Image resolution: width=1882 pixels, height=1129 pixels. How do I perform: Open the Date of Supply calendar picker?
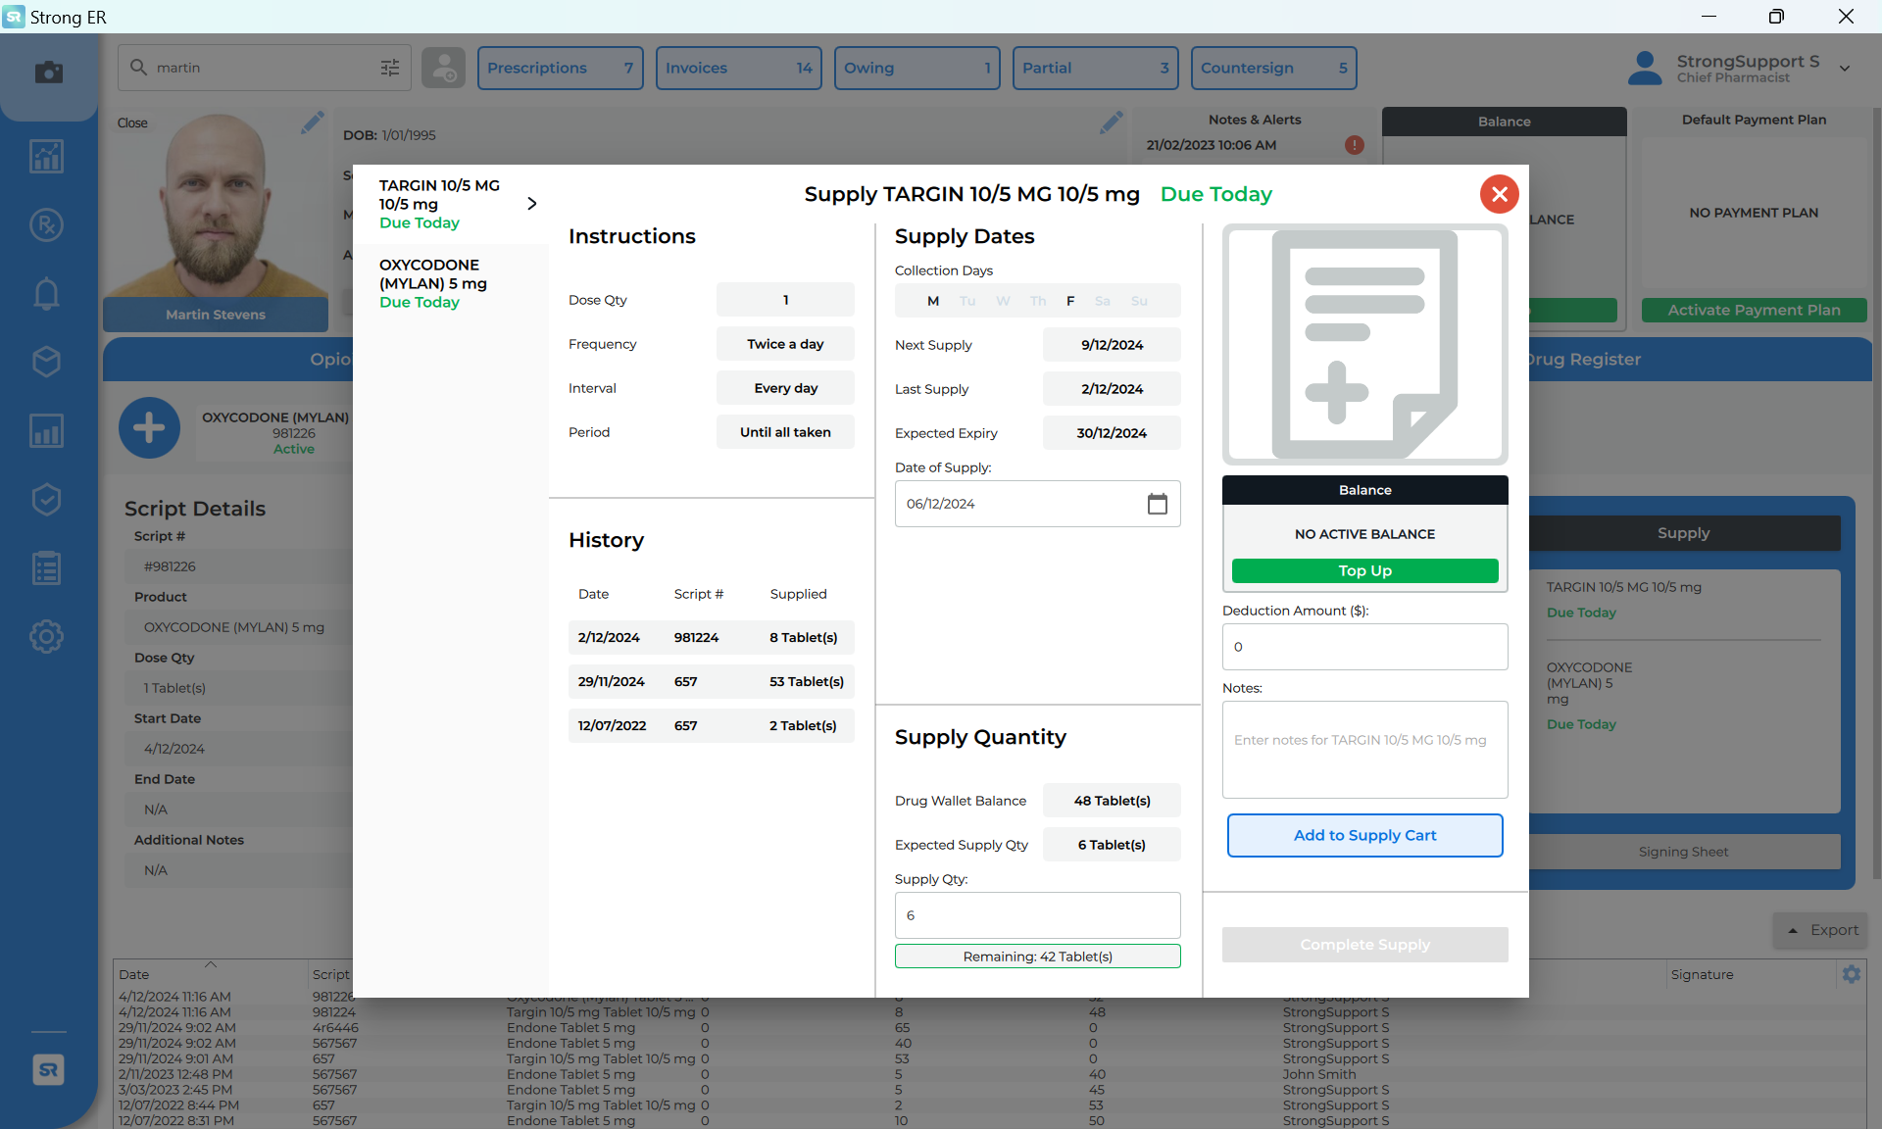[x=1157, y=504]
